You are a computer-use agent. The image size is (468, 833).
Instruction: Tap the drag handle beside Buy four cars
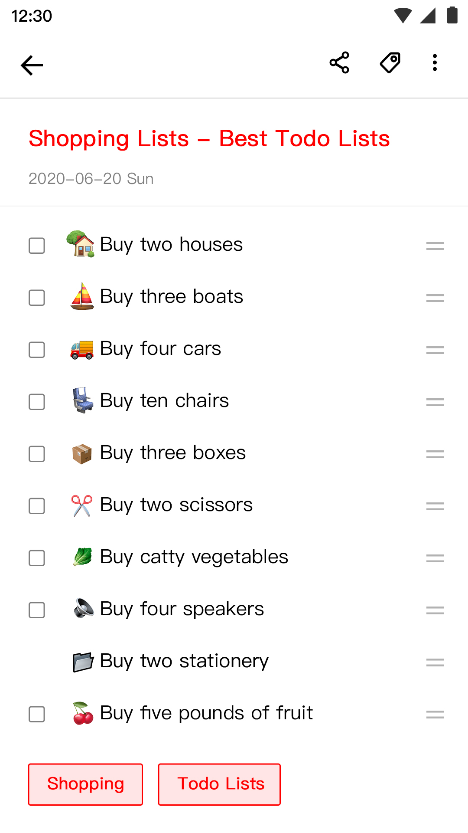[435, 350]
